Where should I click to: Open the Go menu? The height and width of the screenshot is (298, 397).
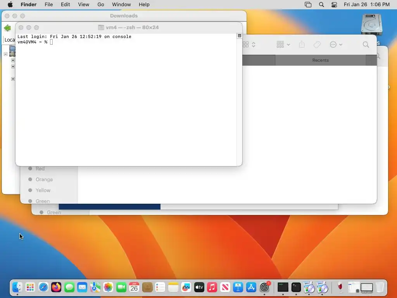[101, 5]
